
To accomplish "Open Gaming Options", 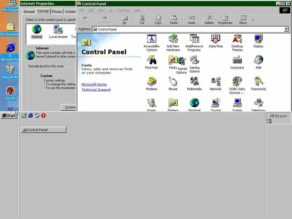I will pos(194,64).
